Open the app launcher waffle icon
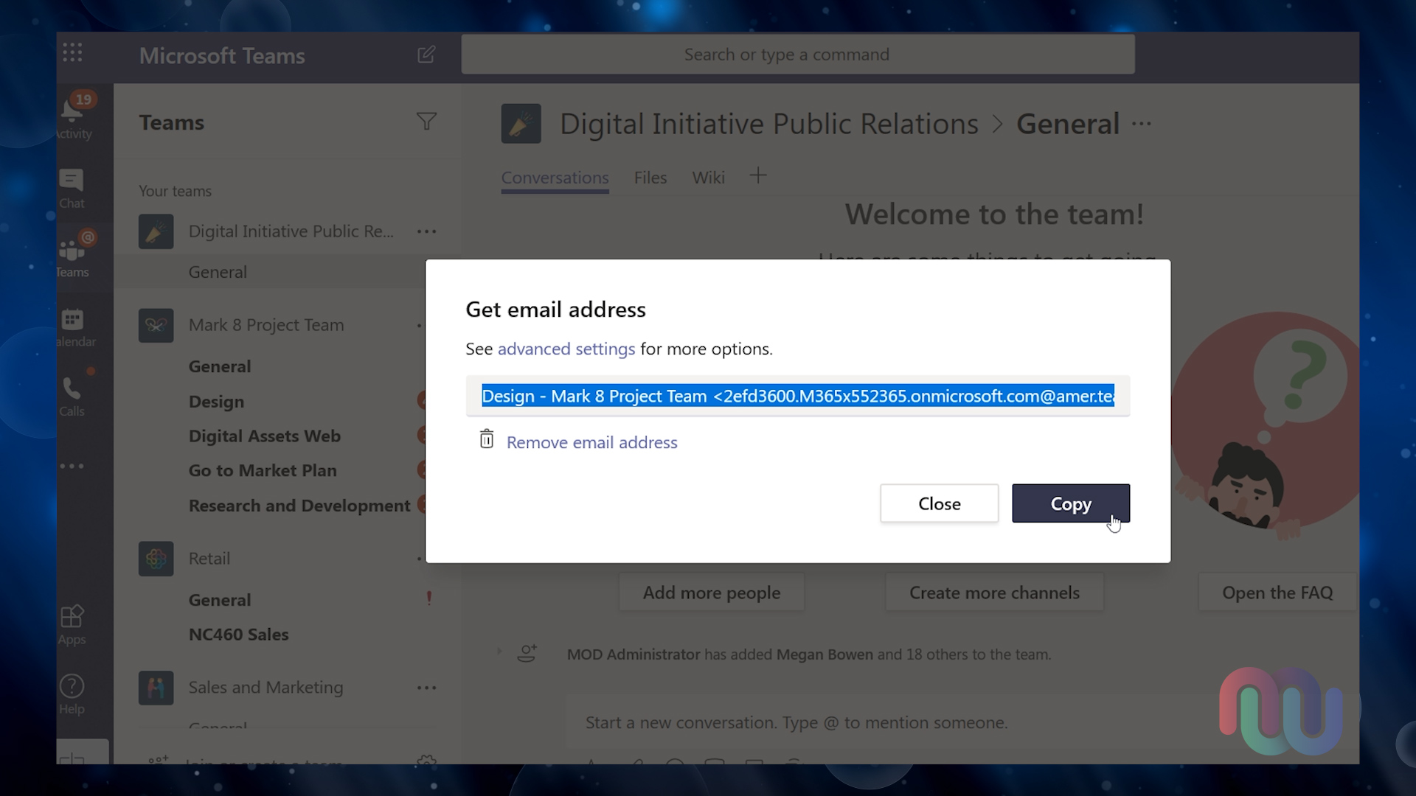Screen dimensions: 1416x796 coord(72,52)
